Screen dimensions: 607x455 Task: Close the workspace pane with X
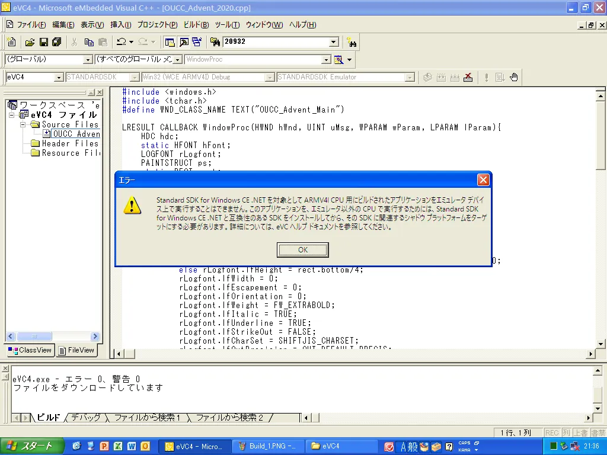[100, 92]
